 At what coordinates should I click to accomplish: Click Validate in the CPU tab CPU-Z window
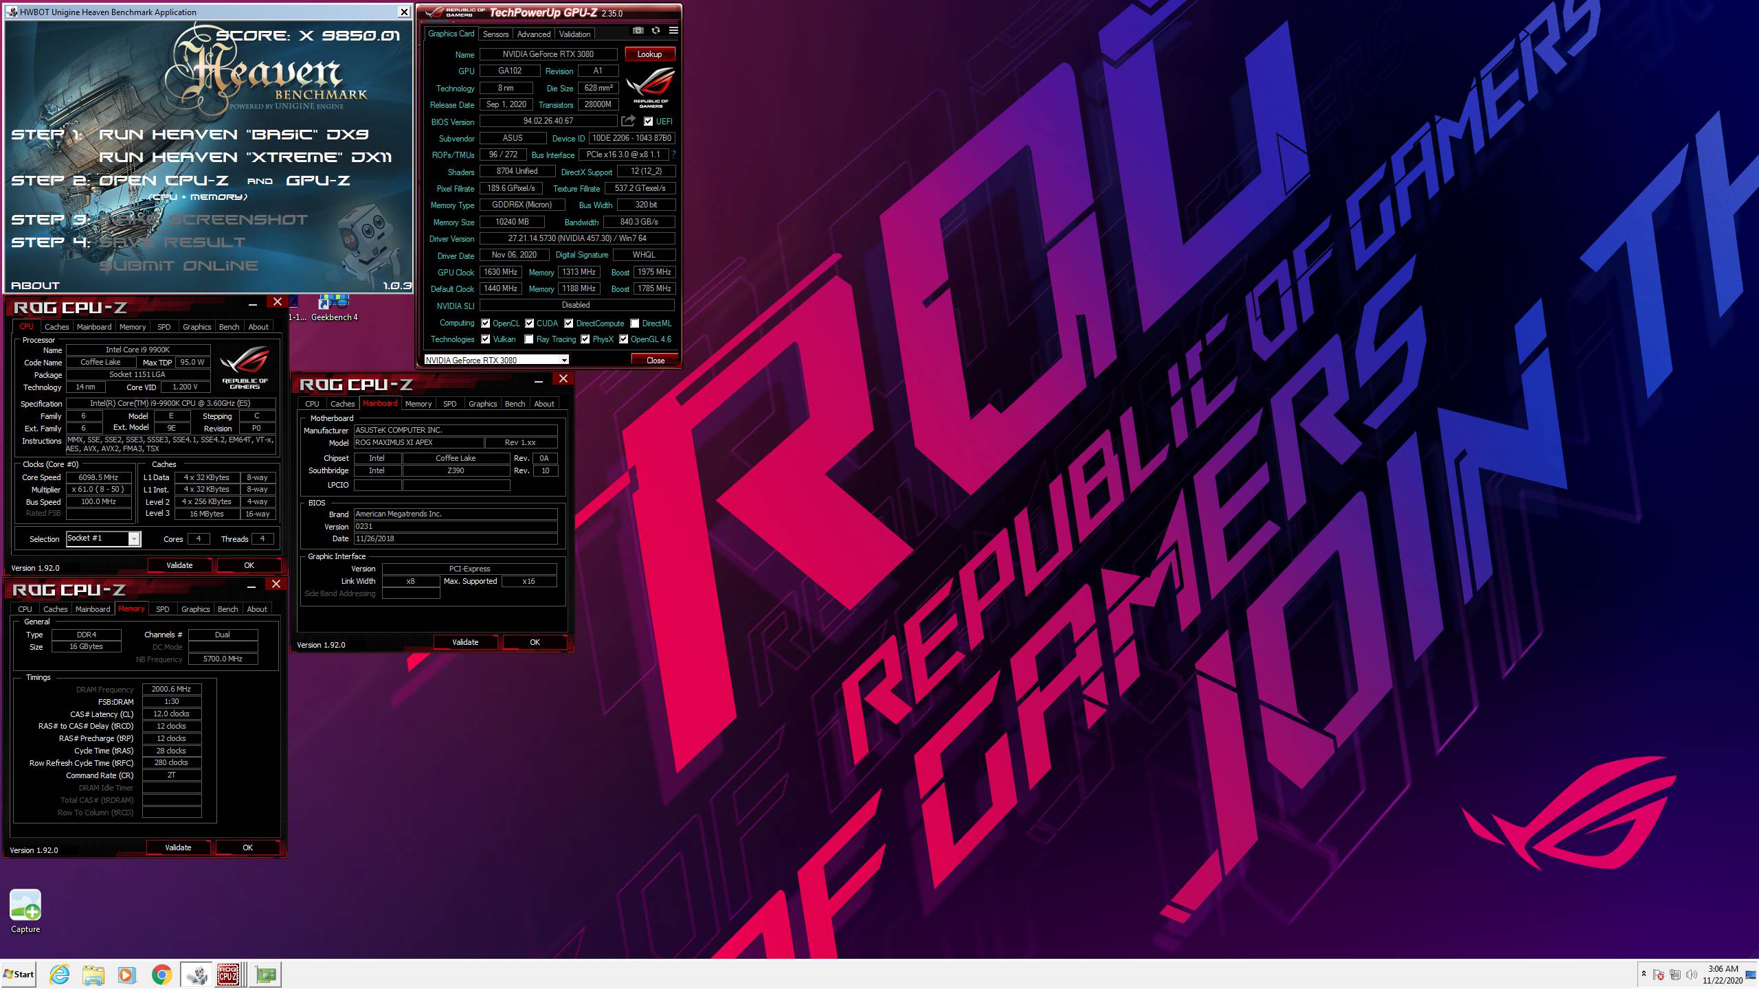pos(179,565)
